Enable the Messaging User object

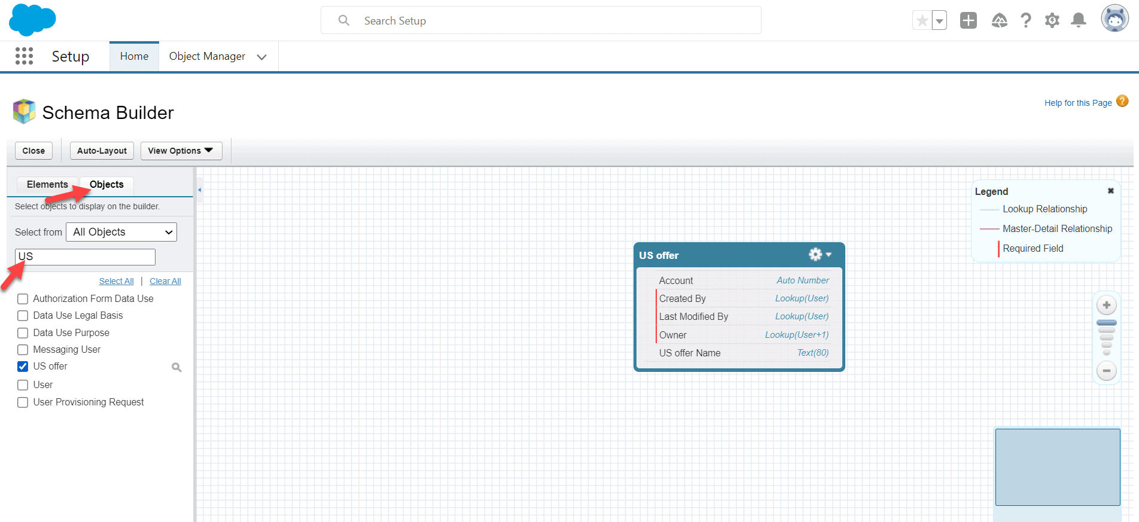pos(23,350)
